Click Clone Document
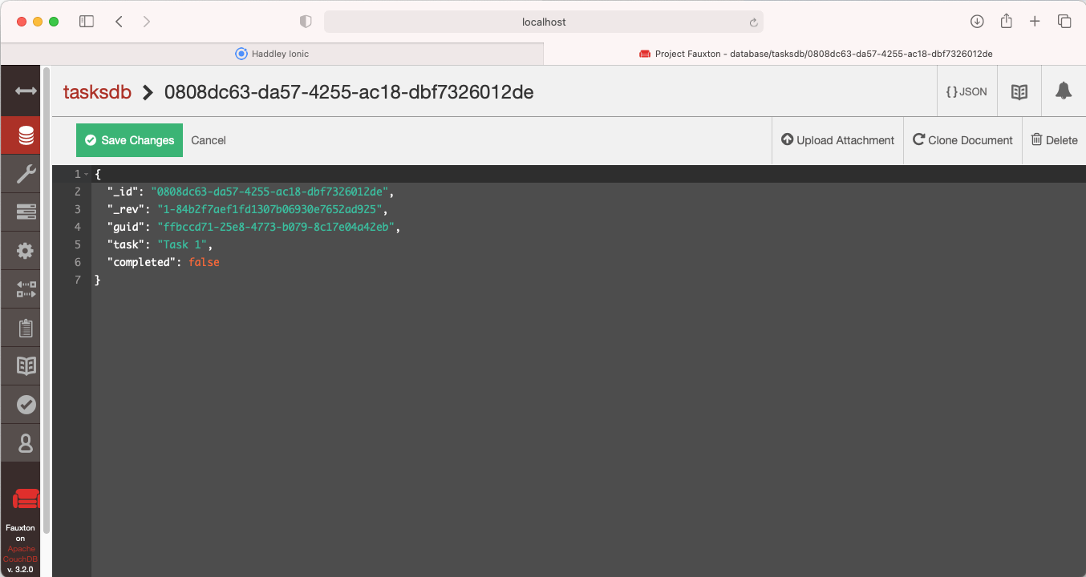The height and width of the screenshot is (577, 1086). [962, 140]
